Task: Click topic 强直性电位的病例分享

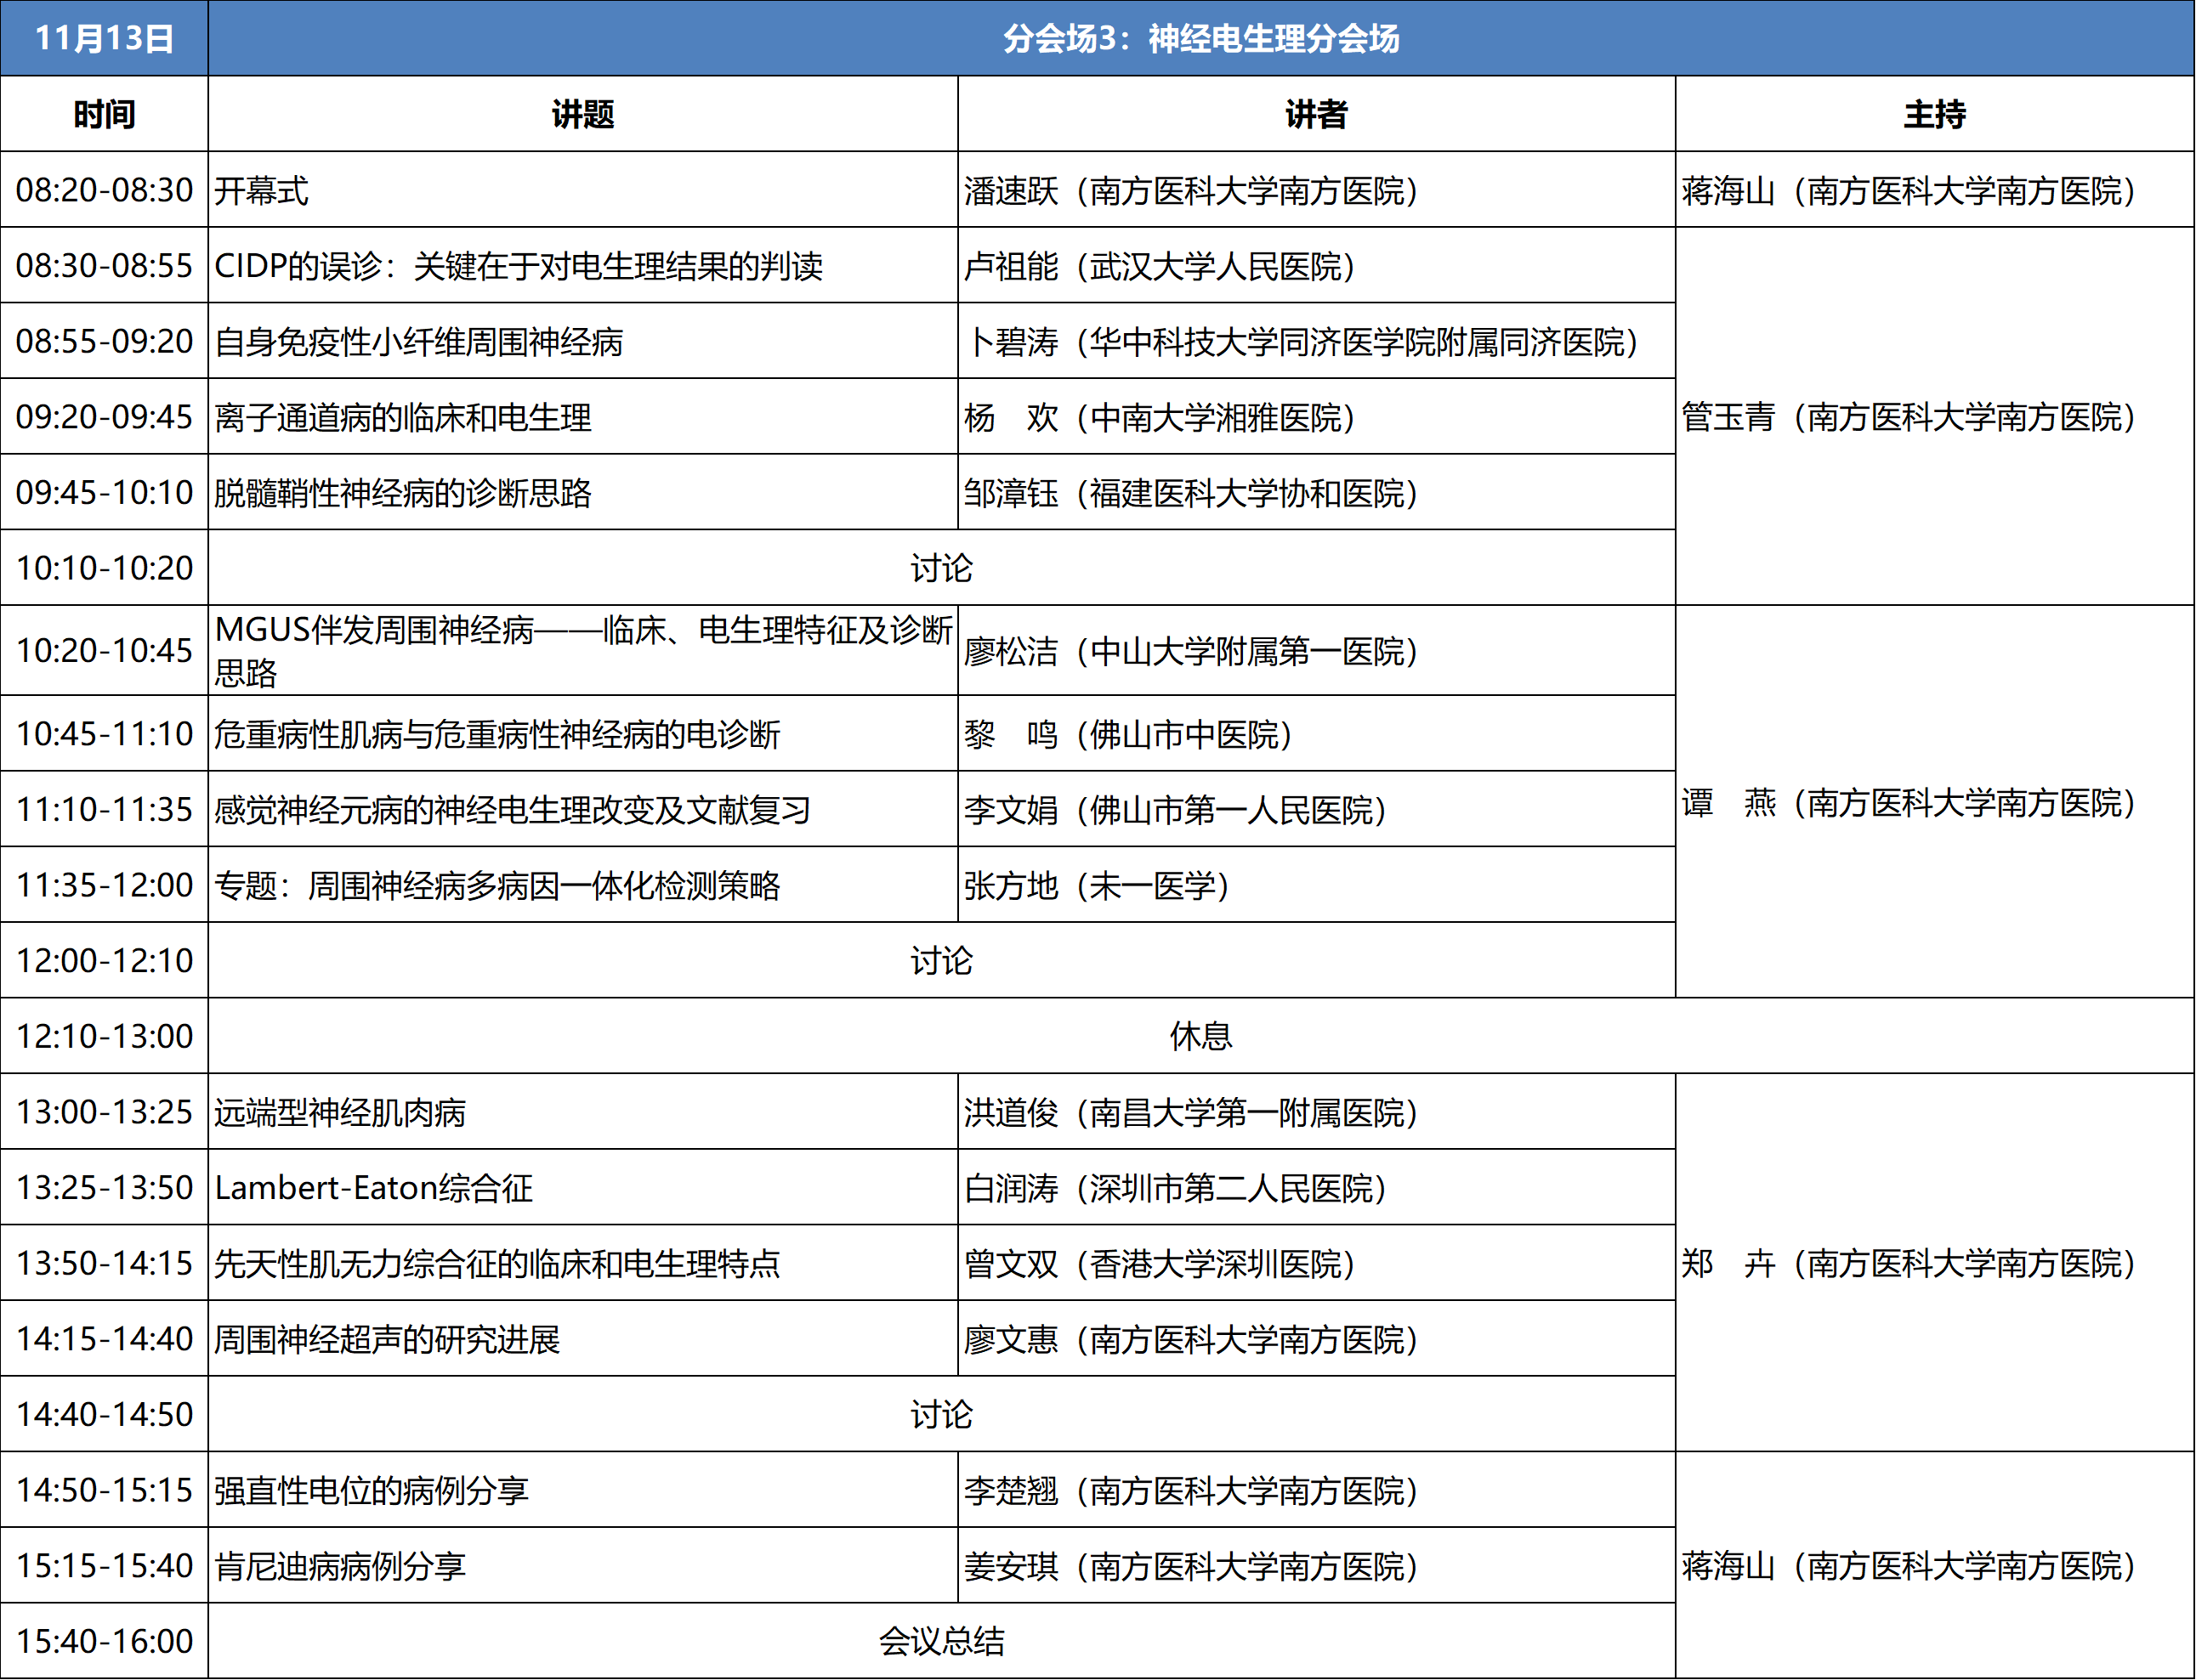Action: [582, 1490]
